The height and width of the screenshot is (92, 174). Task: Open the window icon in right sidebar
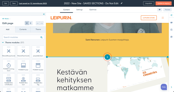[x=171, y=30]
